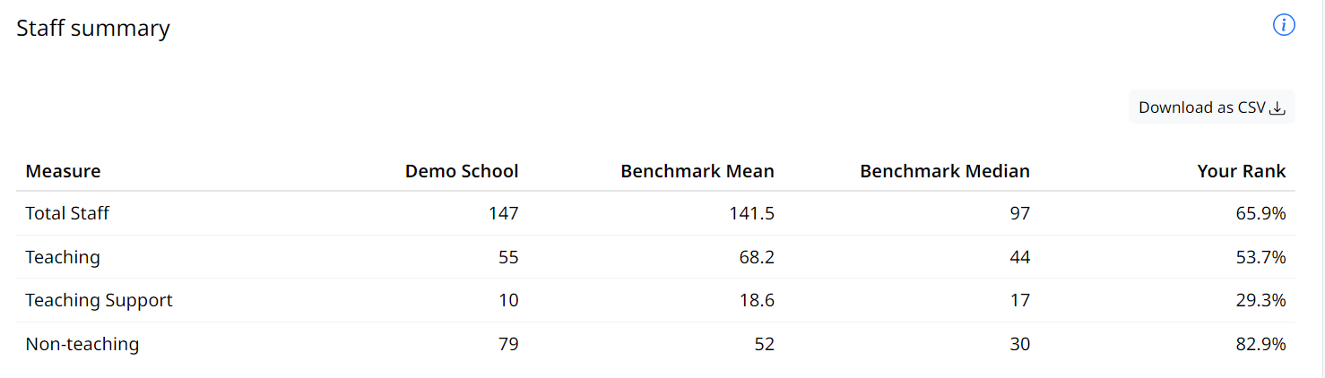1325x378 pixels.
Task: Click the Staff summary heading
Action: tap(93, 29)
